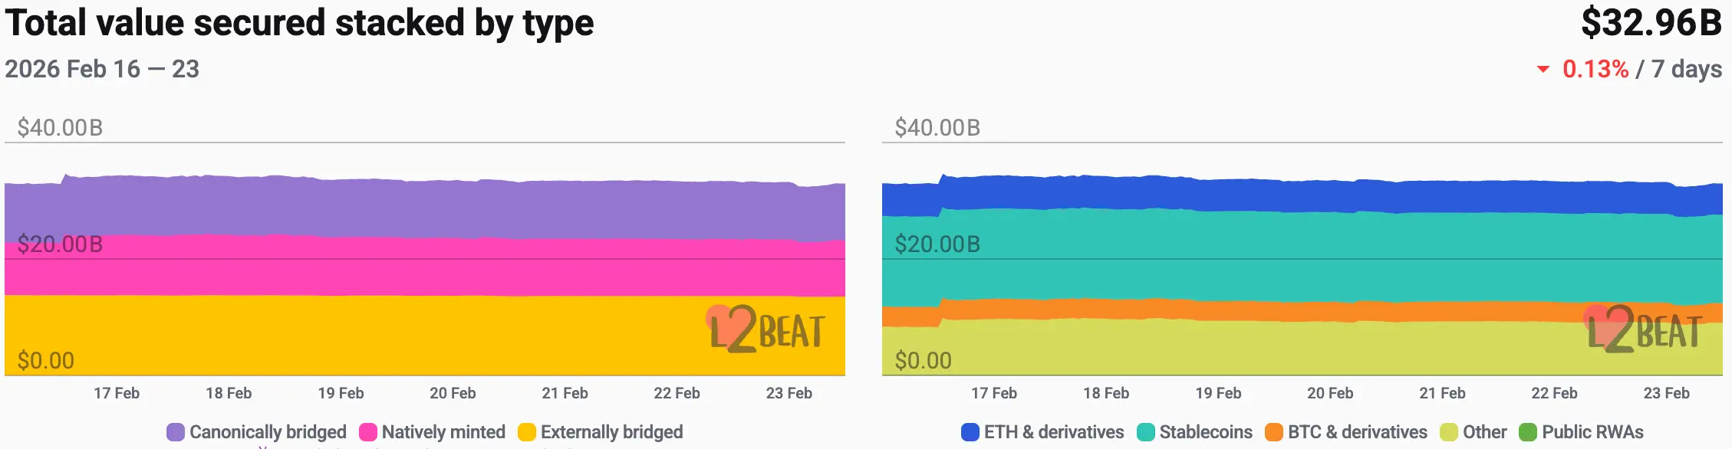Click the 2026 Feb 16 — 23 date range
The image size is (1732, 449).
pyautogui.click(x=102, y=69)
